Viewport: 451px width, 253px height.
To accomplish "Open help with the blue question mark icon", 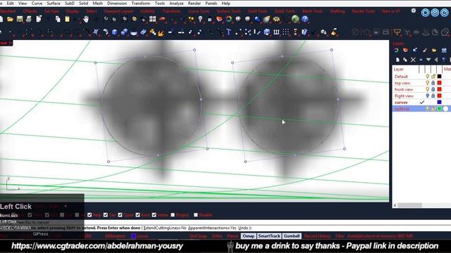I will (x=305, y=19).
